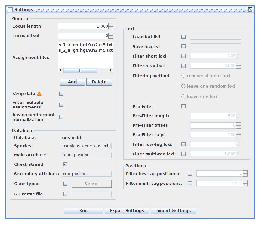This screenshot has width=262, height=227.
Task: Open Export Settings
Action: 127,210
